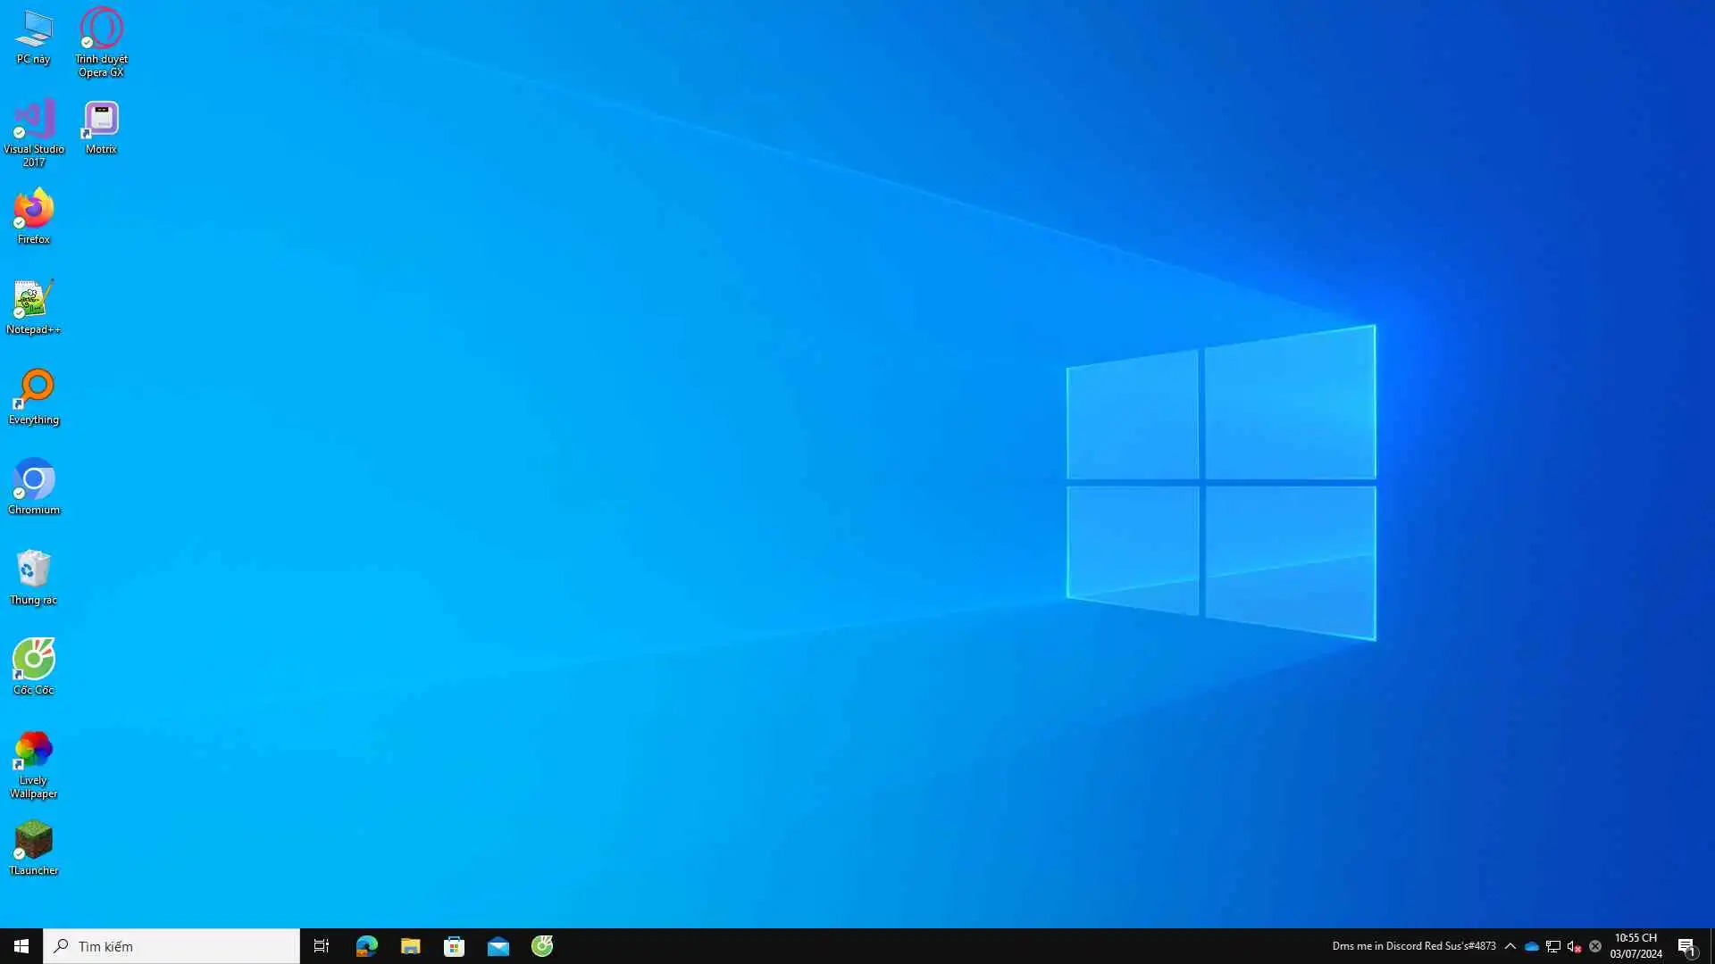Toggle the muted volume icon in tray
Viewport: 1715px width, 964px height.
click(x=1574, y=946)
